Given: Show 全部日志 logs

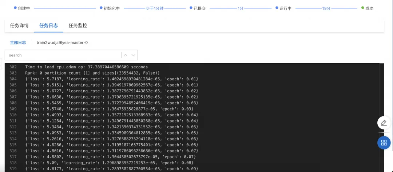Looking at the screenshot, I should [x=18, y=43].
